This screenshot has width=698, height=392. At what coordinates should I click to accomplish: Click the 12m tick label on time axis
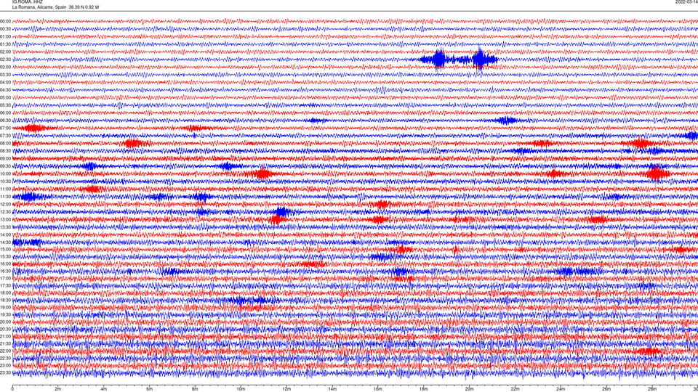[x=286, y=389]
